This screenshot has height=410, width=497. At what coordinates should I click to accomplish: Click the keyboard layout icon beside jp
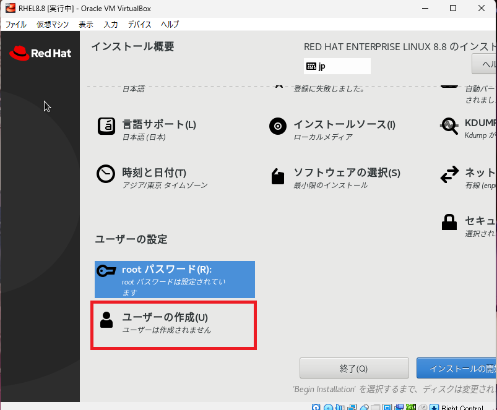[x=311, y=66]
